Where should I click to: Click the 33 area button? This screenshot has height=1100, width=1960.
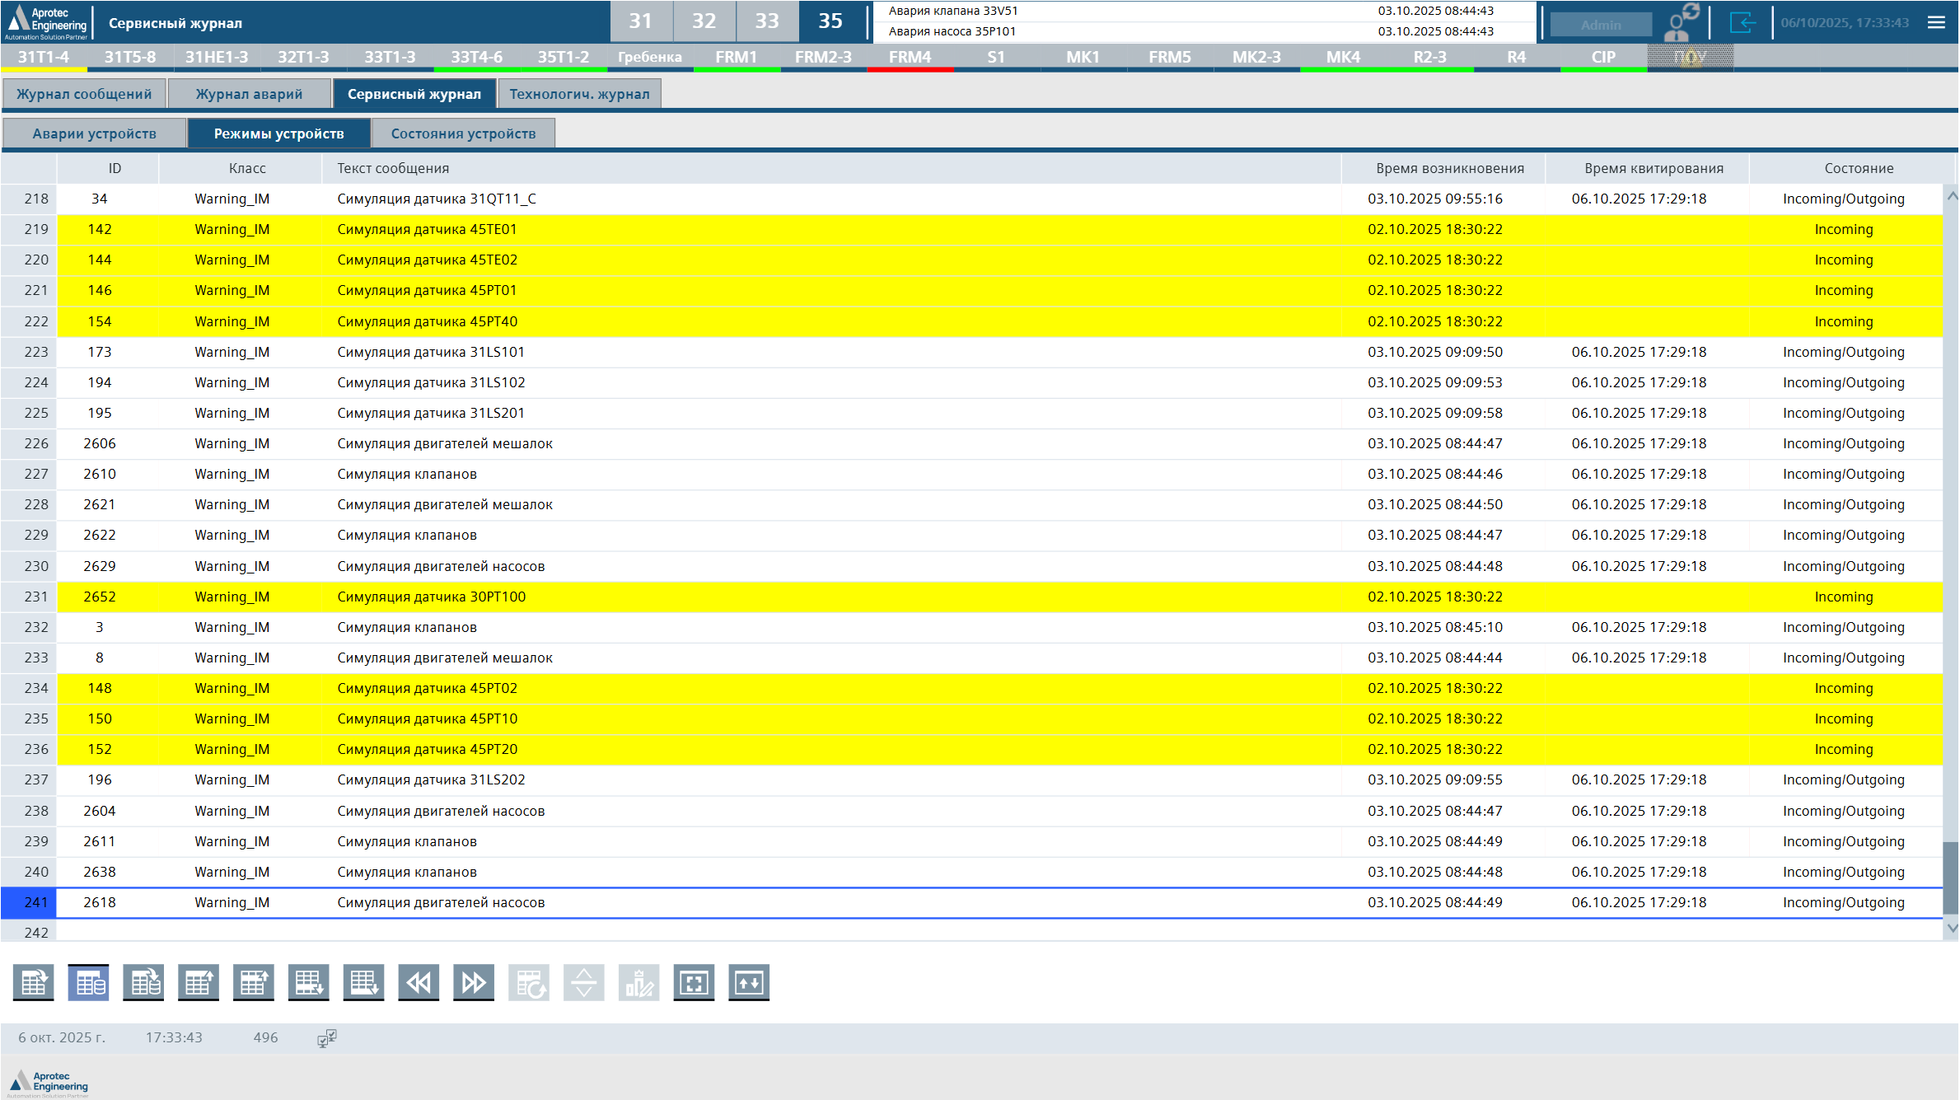coord(766,21)
